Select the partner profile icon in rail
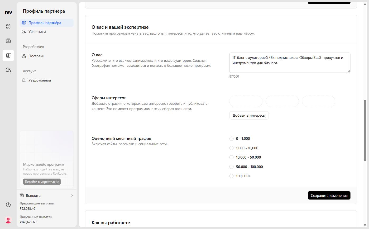369x229 pixels. pos(8,55)
